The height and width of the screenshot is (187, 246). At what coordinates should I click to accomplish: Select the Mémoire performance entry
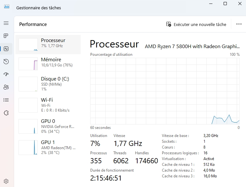pos(48,64)
